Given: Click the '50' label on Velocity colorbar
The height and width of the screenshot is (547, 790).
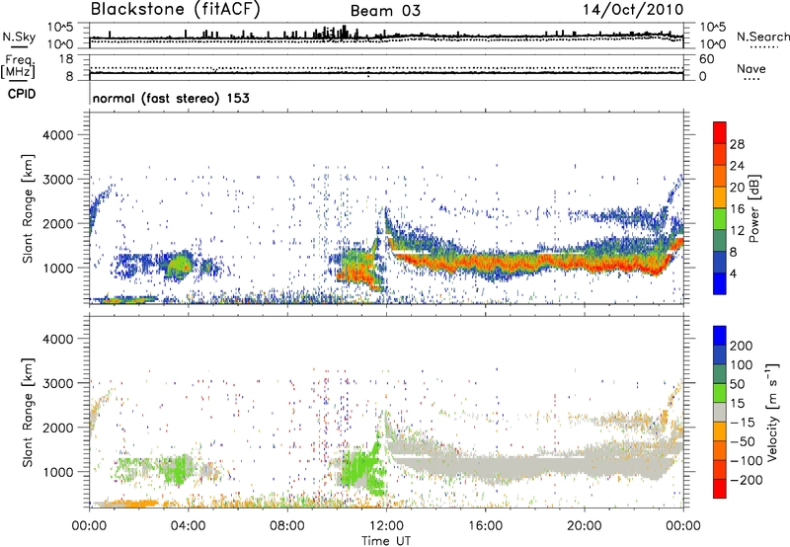Looking at the screenshot, I should 737,384.
